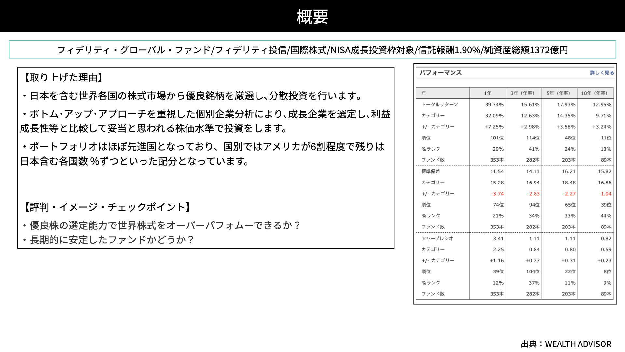The image size is (625, 352).
Task: Click the 94位 rank value
Action: [534, 205]
